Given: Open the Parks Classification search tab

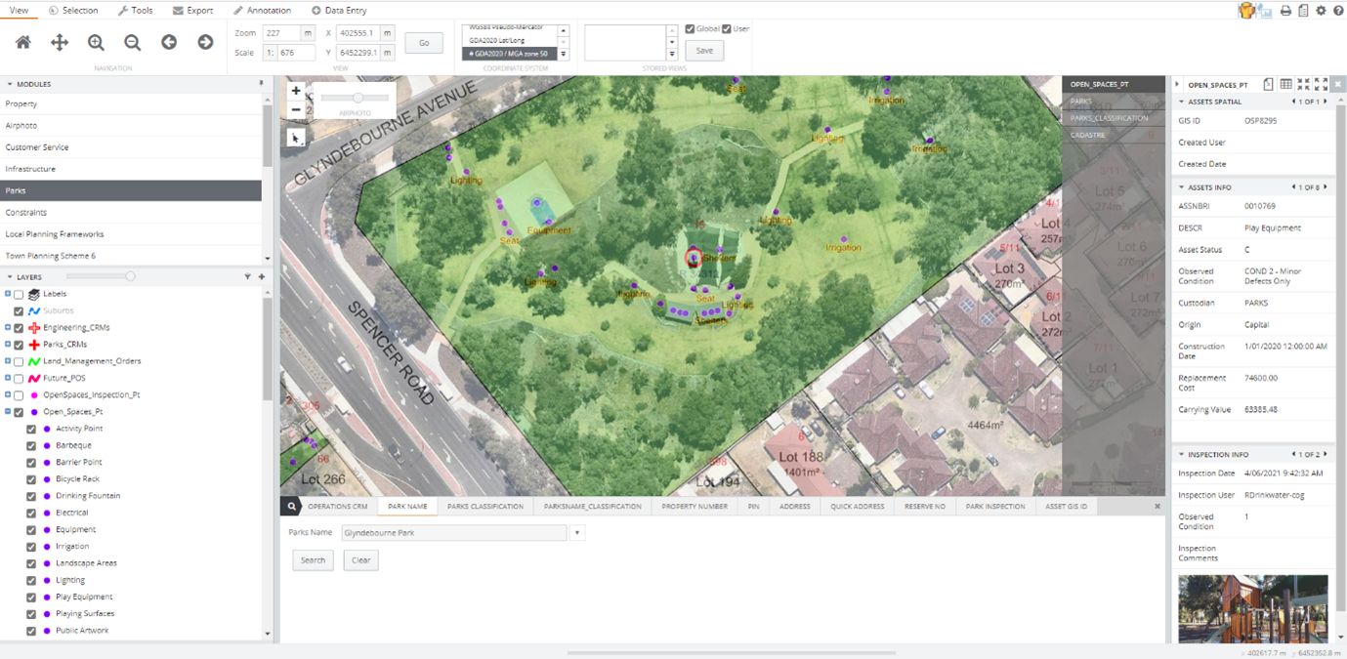Looking at the screenshot, I should tap(485, 507).
